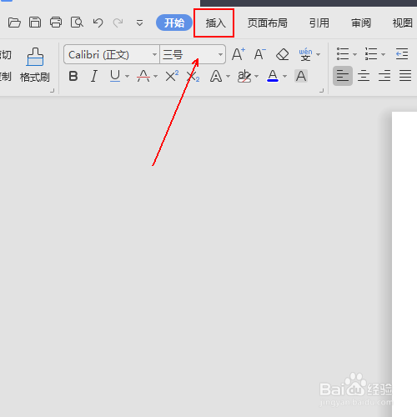This screenshot has height=417, width=417.
Task: Apply bulleted list formatting
Action: tap(343, 54)
